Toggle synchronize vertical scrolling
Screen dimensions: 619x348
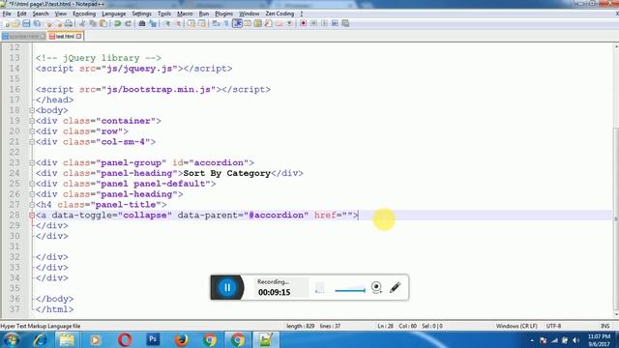pos(192,23)
